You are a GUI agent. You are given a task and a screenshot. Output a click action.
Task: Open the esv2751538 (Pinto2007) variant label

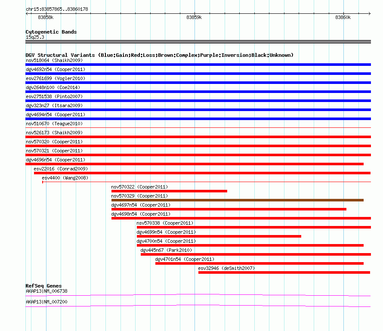point(54,96)
